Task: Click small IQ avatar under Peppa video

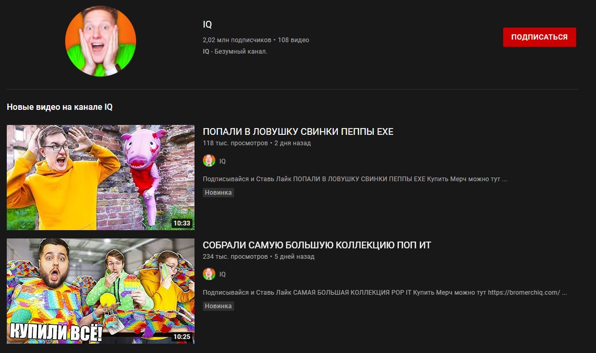Action: [x=209, y=161]
